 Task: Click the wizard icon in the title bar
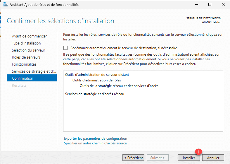point(6,5)
